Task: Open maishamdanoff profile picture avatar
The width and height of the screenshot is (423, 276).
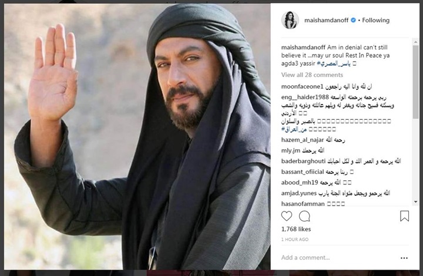Action: [290, 20]
